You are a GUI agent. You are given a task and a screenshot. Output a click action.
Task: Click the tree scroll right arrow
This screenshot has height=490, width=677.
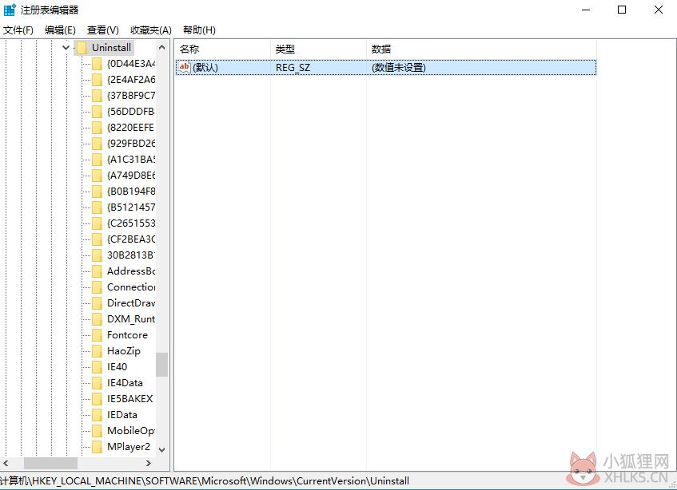(x=149, y=464)
